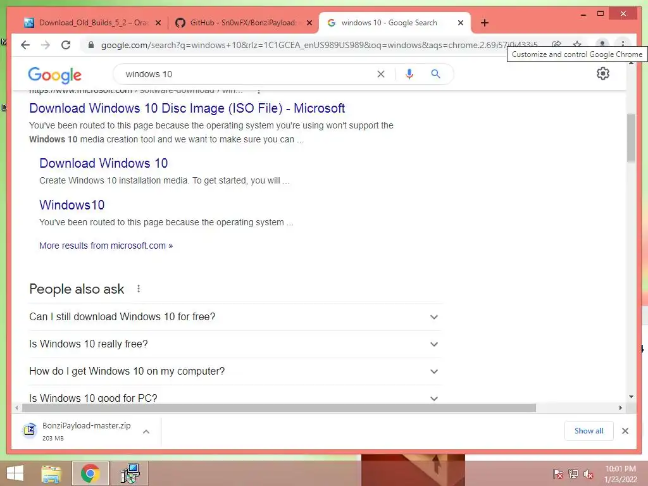Image resolution: width=648 pixels, height=486 pixels.
Task: Click the padlock site info icon
Action: pos(91,45)
